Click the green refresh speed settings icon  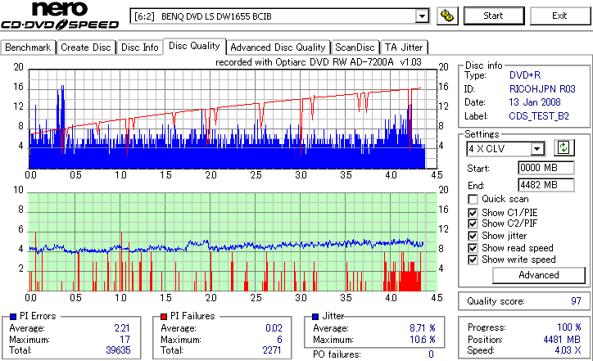[564, 148]
